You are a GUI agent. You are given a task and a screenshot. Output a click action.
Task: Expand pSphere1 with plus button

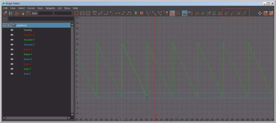[8, 25]
